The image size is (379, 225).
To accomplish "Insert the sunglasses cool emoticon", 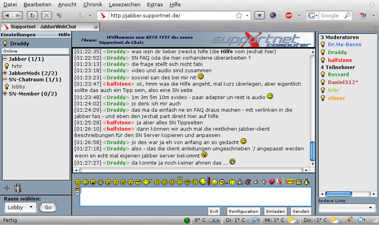I will coord(138,182).
